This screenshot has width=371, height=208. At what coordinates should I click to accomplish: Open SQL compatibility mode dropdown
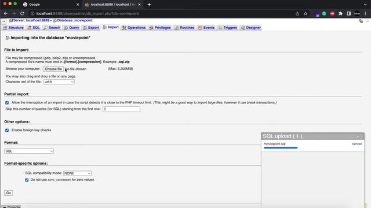click(77, 173)
